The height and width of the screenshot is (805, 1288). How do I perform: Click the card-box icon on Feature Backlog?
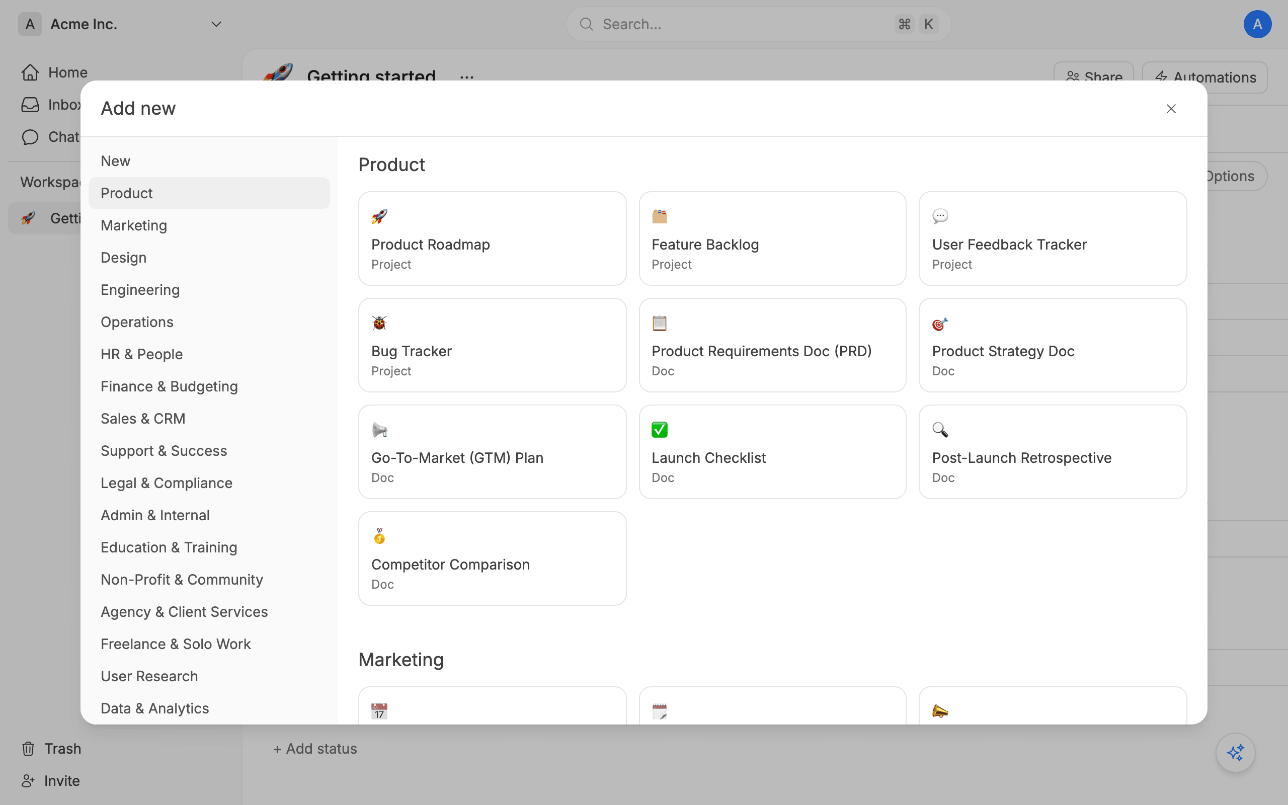tap(660, 216)
